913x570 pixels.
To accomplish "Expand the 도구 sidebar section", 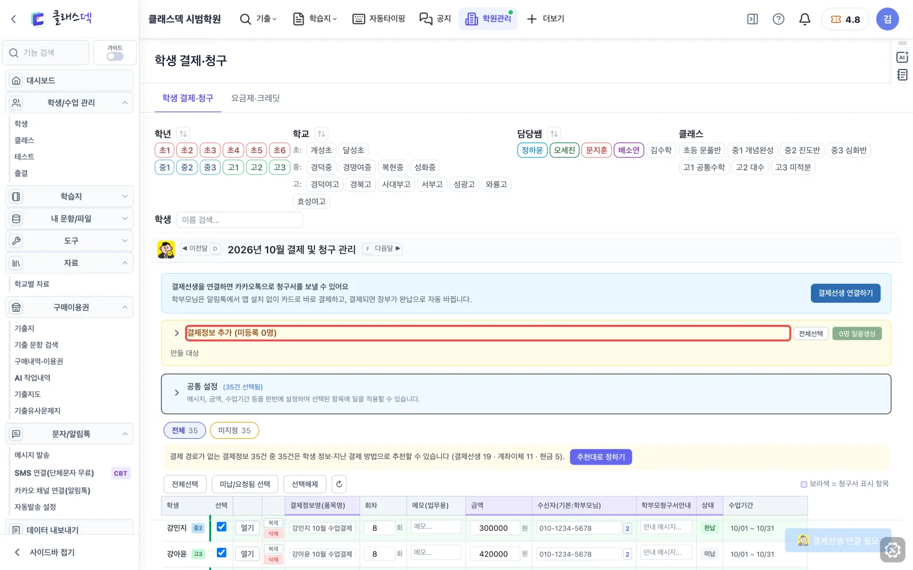I will coord(69,241).
